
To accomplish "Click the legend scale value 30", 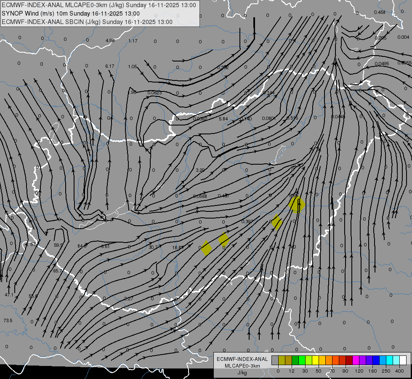I will click(x=305, y=371).
